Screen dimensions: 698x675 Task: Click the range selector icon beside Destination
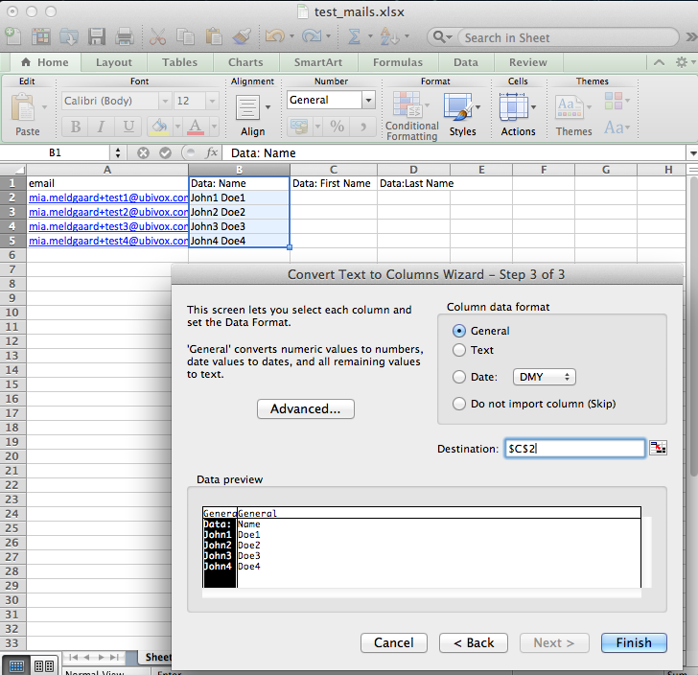(658, 448)
